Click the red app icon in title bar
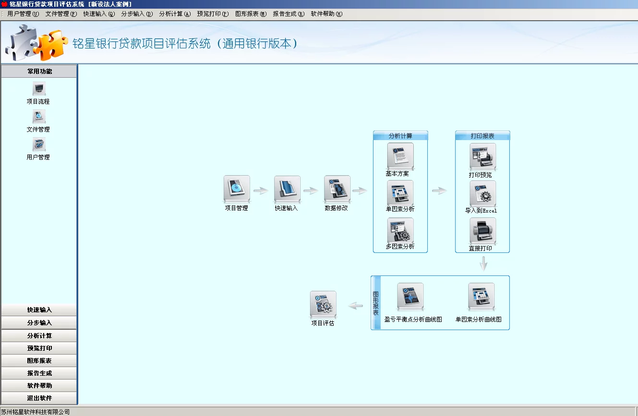 click(x=4, y=4)
